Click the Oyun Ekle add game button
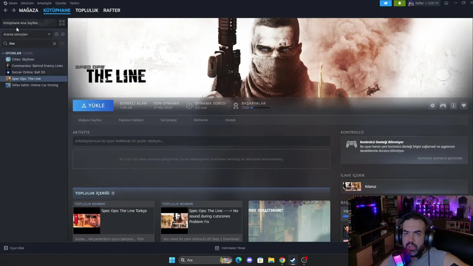The width and height of the screenshot is (473, 266). click(14, 248)
